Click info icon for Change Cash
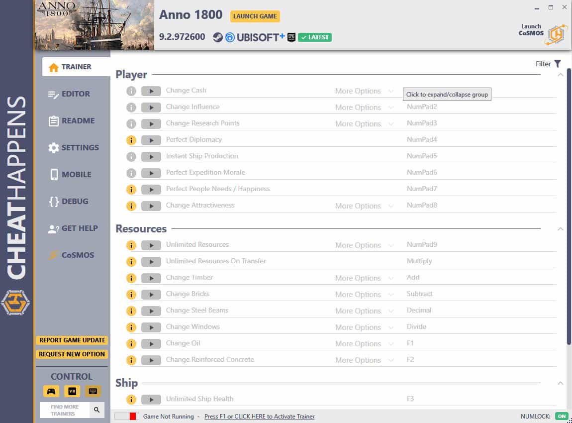 (131, 91)
